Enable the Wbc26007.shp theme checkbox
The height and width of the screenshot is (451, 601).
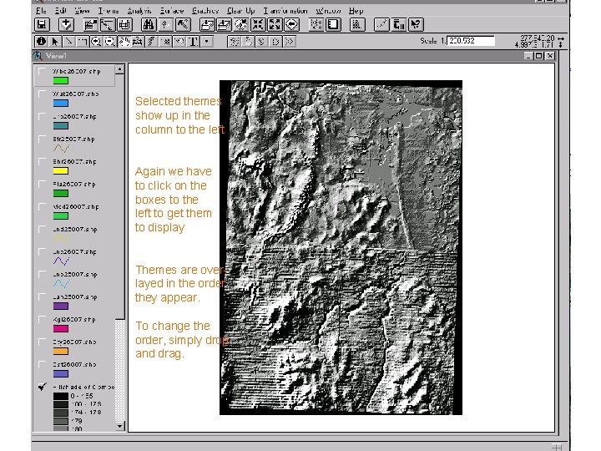click(41, 73)
